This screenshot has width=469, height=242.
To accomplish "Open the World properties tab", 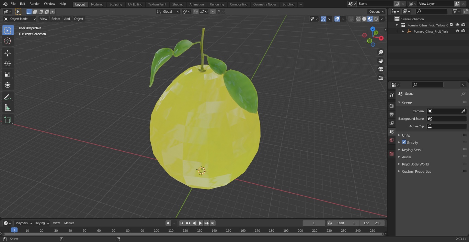I will (391, 140).
